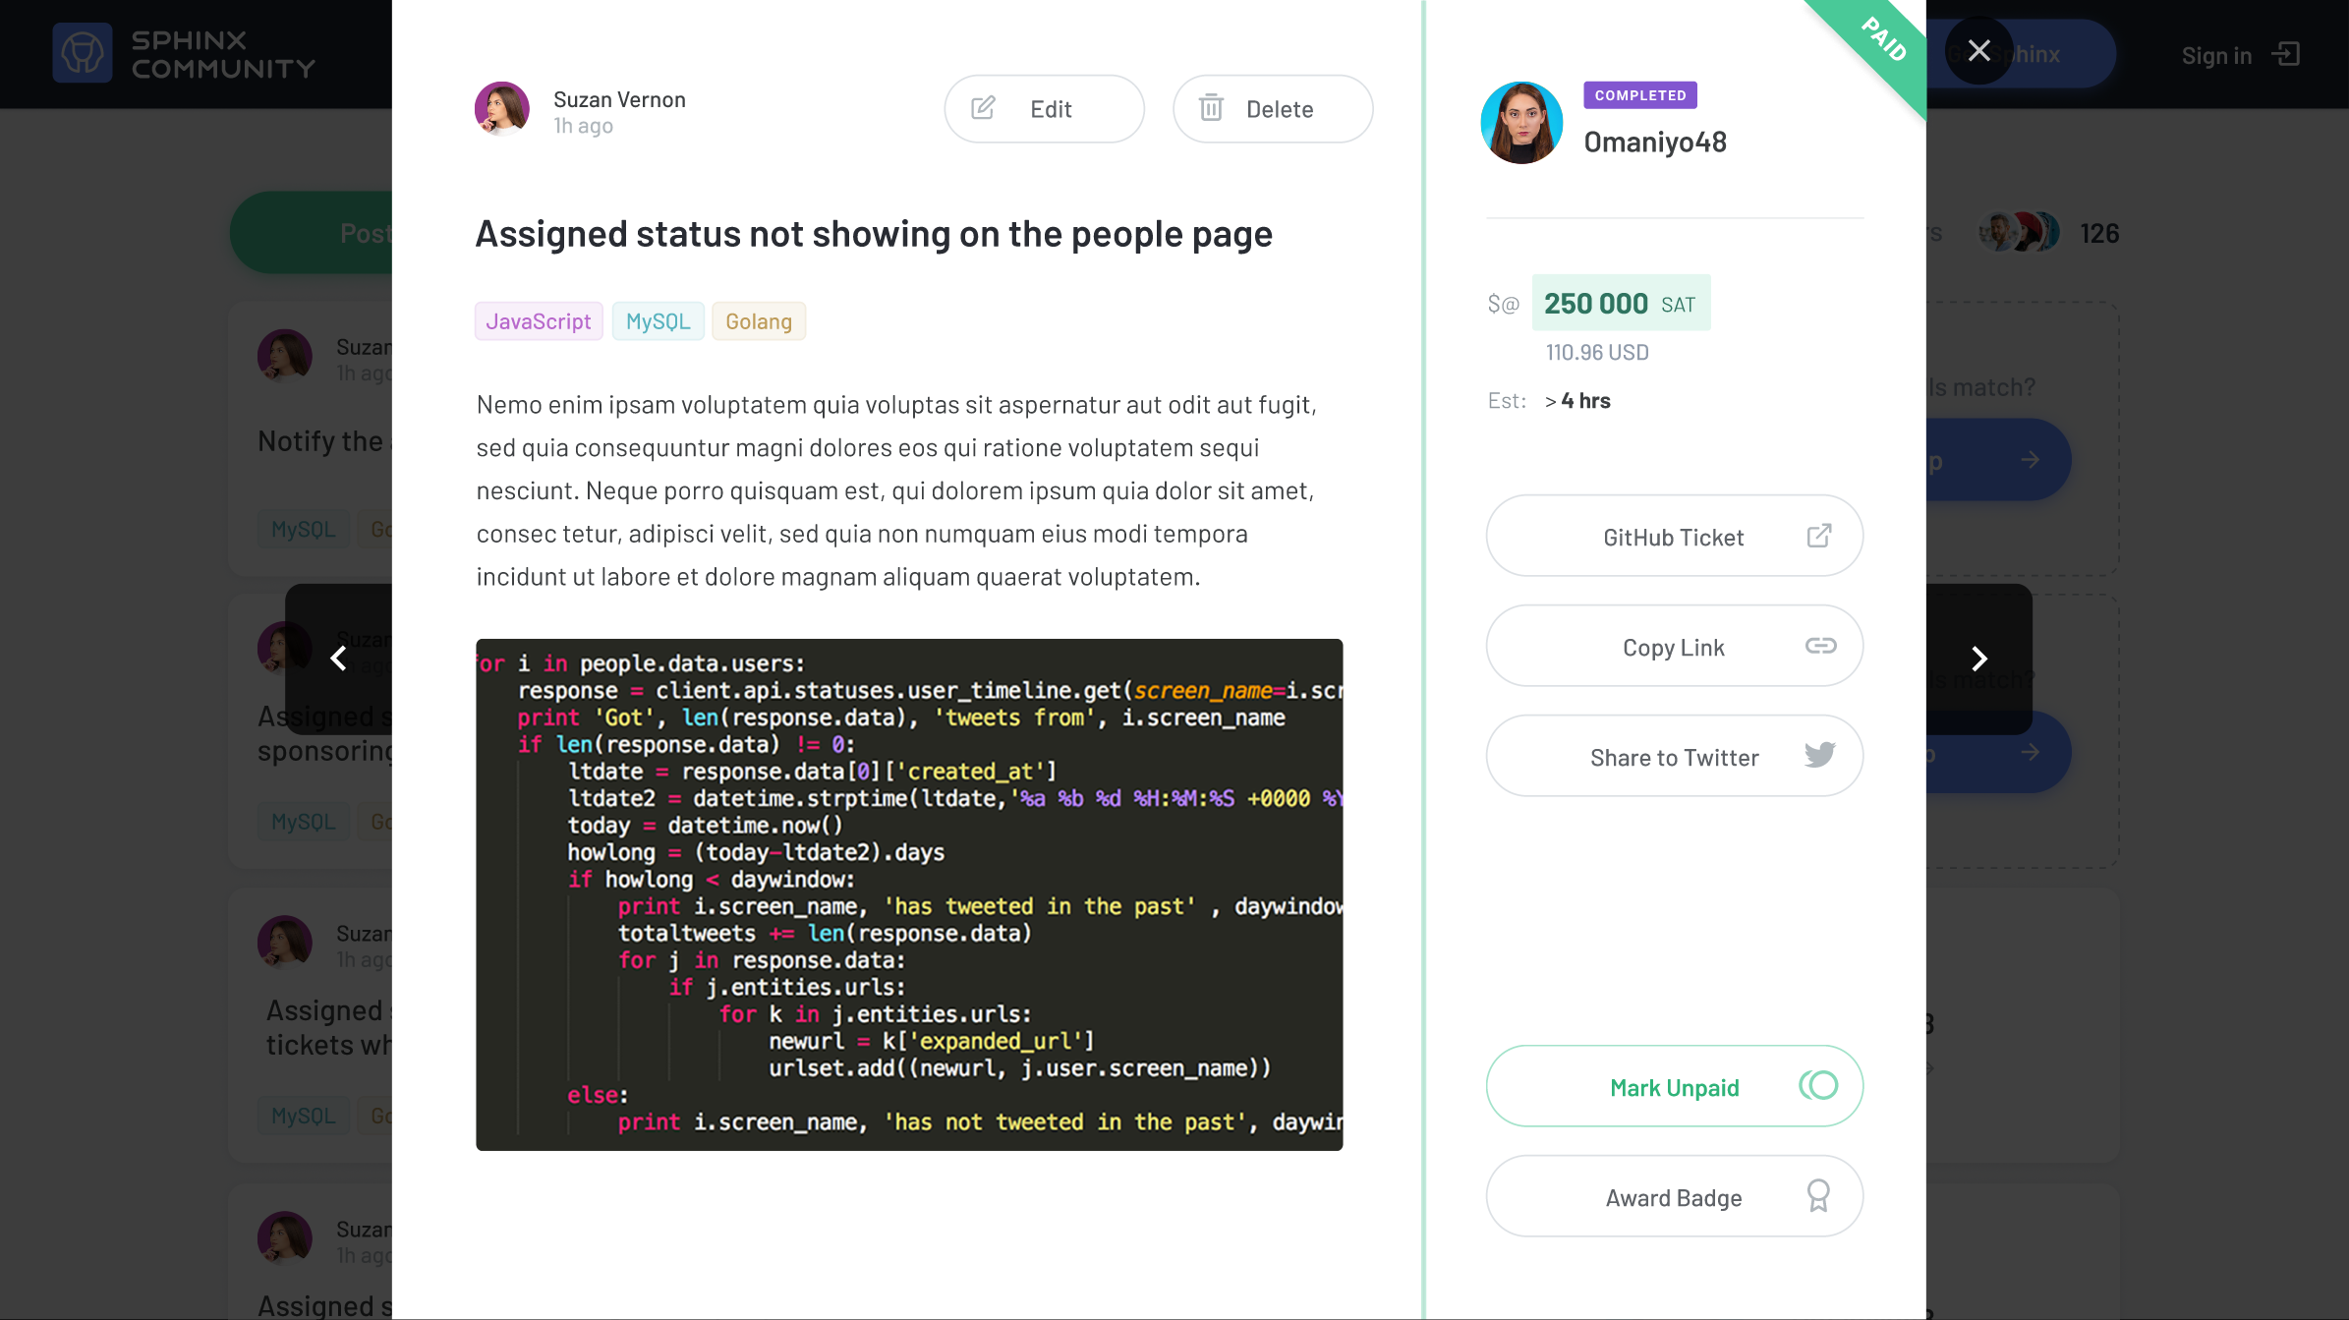Select the Twitter bird icon
This screenshot has width=2349, height=1320.
point(1819,754)
